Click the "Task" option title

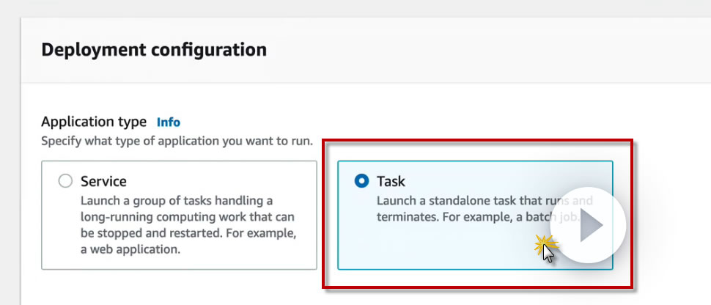391,181
